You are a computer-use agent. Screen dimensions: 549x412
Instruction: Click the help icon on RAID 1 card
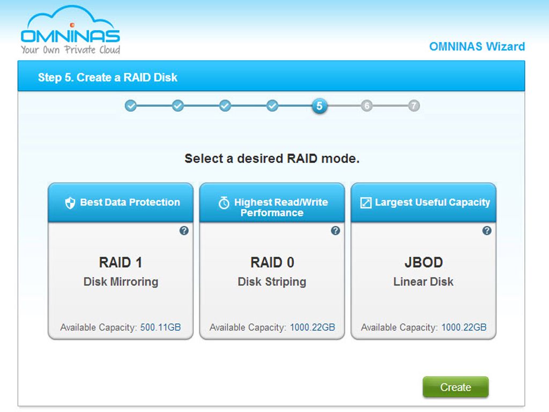184,231
